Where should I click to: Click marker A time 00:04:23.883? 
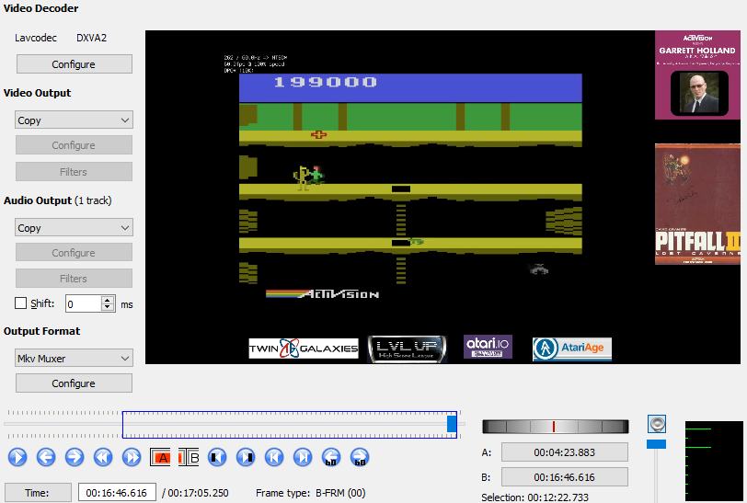click(x=565, y=452)
